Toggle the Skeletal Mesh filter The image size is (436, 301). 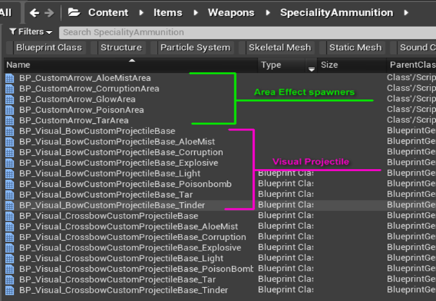(x=279, y=48)
